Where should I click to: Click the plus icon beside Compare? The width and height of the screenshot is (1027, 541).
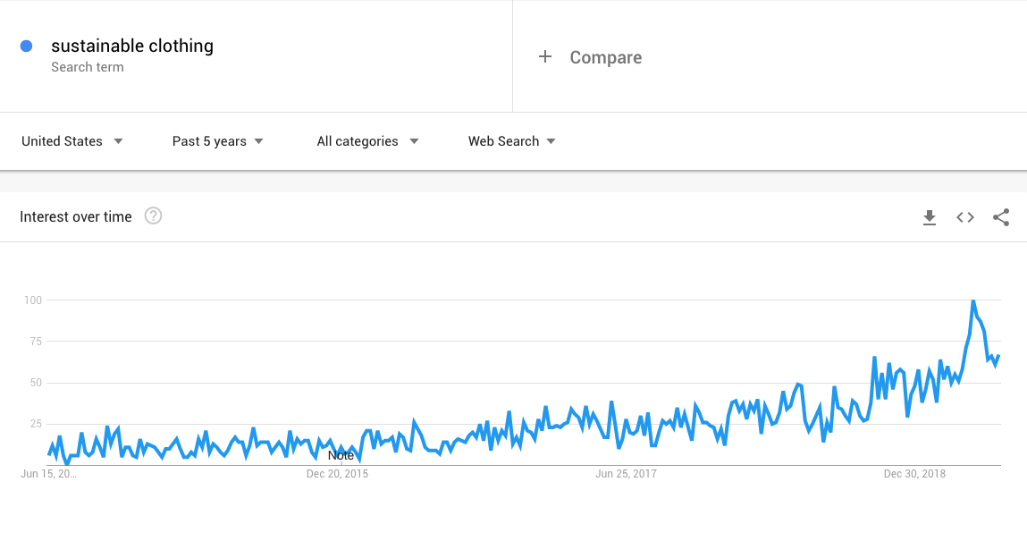(545, 57)
